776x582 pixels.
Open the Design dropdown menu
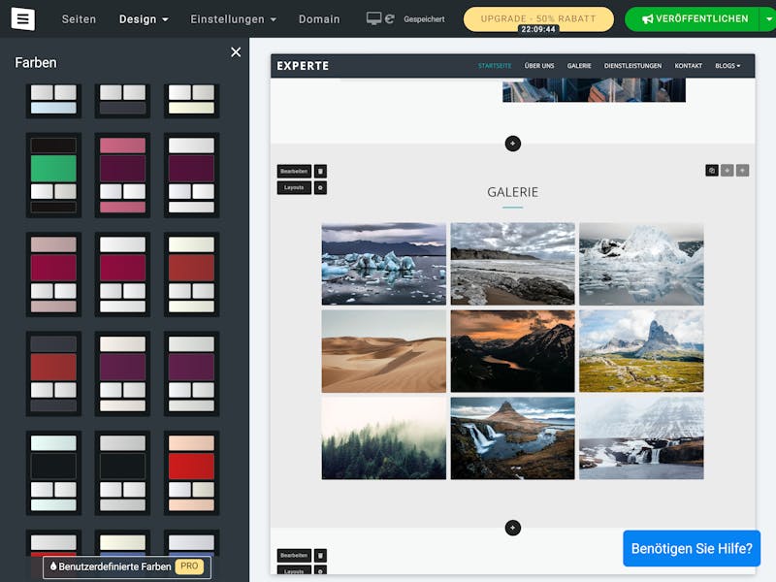(144, 19)
